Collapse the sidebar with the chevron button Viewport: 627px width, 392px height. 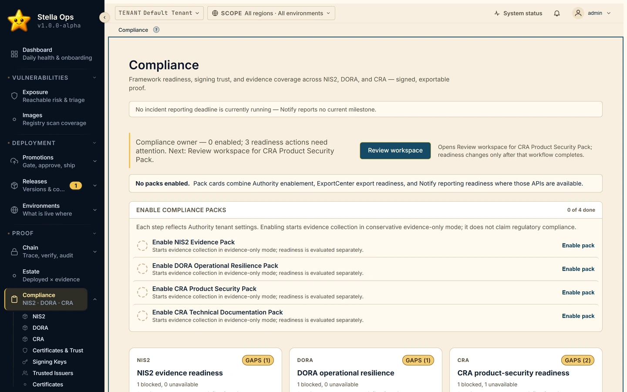click(104, 17)
